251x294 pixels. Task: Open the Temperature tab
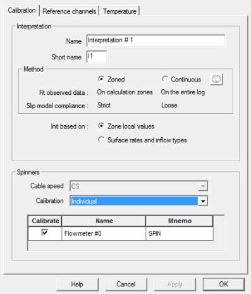(x=119, y=11)
